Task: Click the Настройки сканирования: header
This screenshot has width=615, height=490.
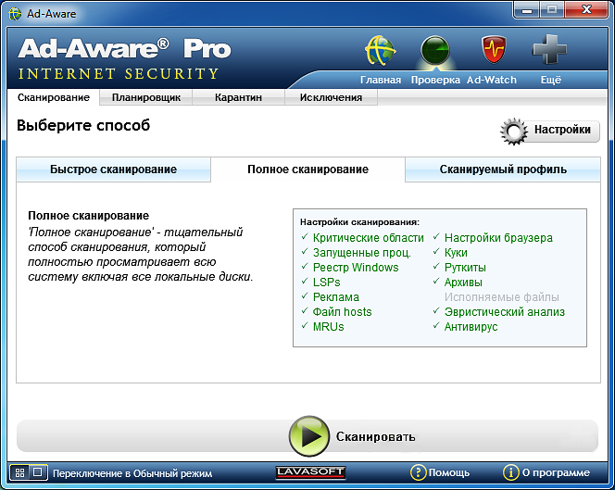Action: [x=359, y=222]
